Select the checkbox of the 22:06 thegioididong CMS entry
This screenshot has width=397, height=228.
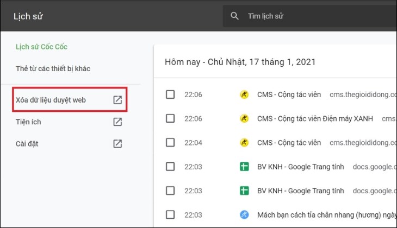(170, 94)
